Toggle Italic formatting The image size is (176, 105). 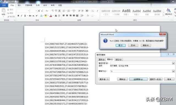click(21, 16)
